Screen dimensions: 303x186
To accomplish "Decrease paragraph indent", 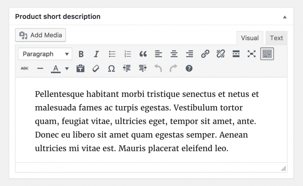I will pos(127,68).
